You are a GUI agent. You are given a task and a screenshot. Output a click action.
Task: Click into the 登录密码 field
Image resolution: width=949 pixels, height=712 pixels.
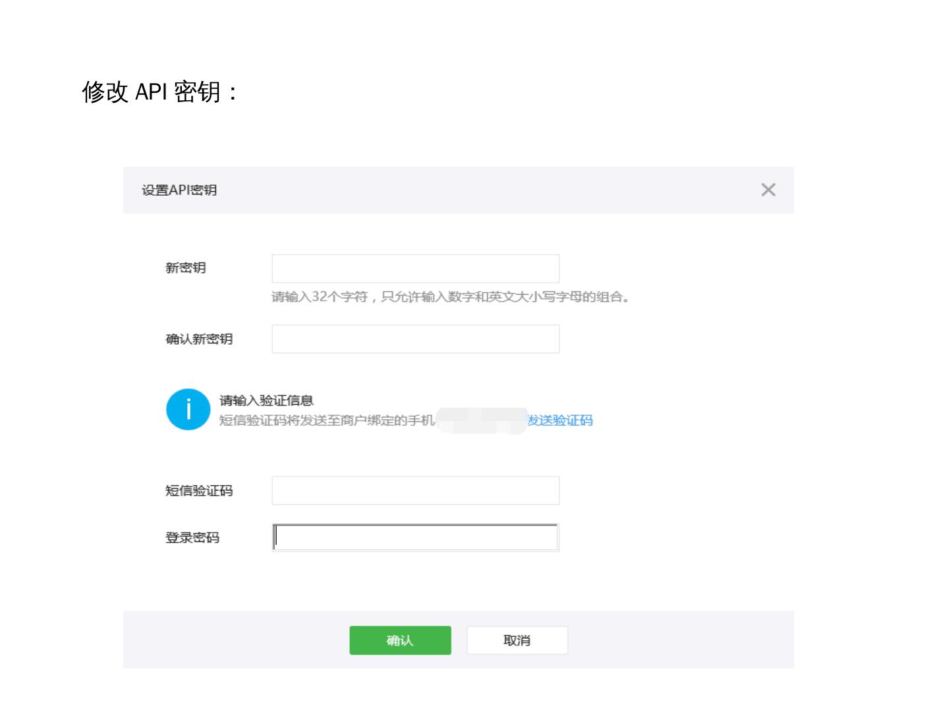pos(415,537)
